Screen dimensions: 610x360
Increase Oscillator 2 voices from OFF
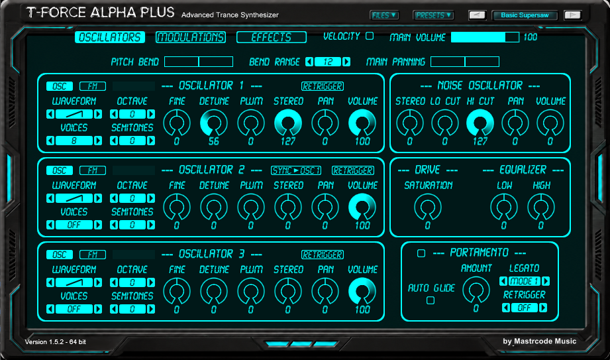pos(98,225)
